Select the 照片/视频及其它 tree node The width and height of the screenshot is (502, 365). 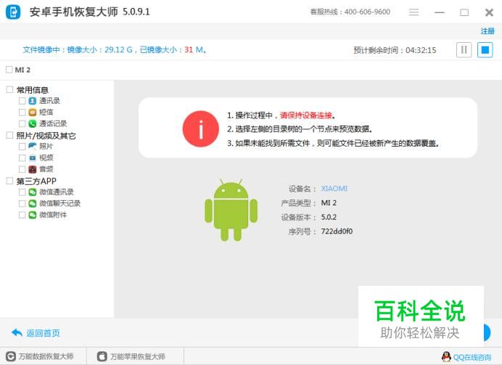point(46,136)
